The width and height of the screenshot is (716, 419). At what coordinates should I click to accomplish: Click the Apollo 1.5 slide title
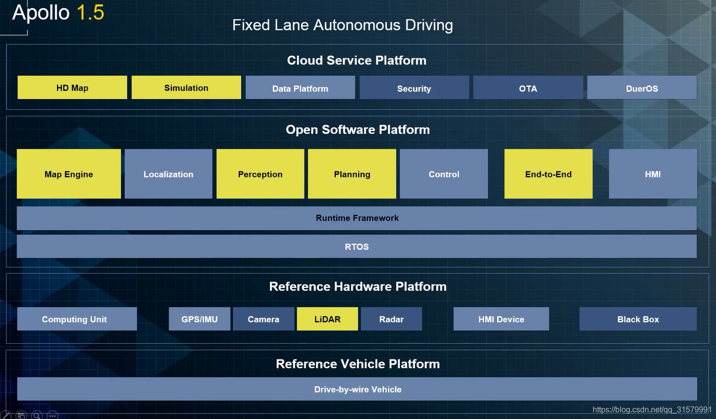tap(58, 12)
